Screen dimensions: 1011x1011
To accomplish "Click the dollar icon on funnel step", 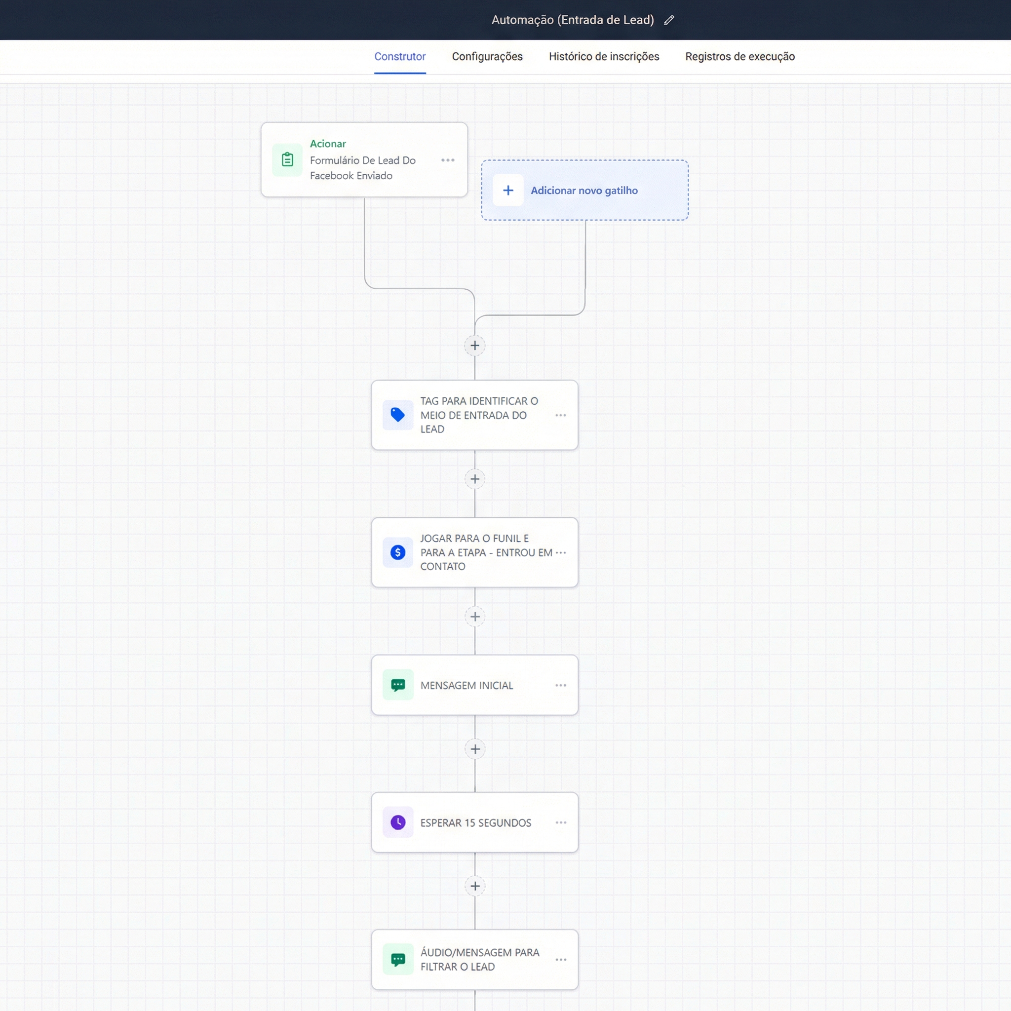I will tap(398, 552).
